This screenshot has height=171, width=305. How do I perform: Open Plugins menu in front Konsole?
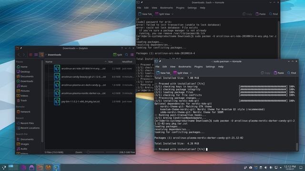pyautogui.click(x=198, y=66)
